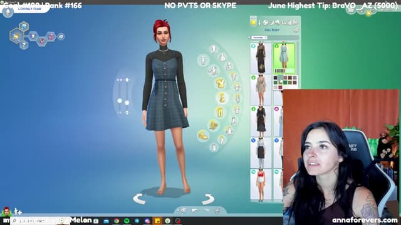Select the Bottoms clothing category icon
Screen dimensions: 401x225
(220, 112)
